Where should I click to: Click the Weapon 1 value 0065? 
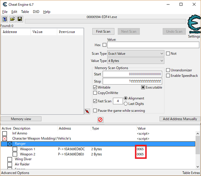click(x=140, y=149)
